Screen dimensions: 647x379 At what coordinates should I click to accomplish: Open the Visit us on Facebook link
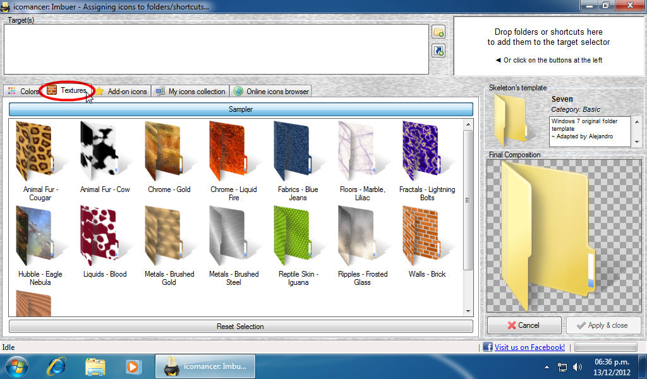(530, 347)
